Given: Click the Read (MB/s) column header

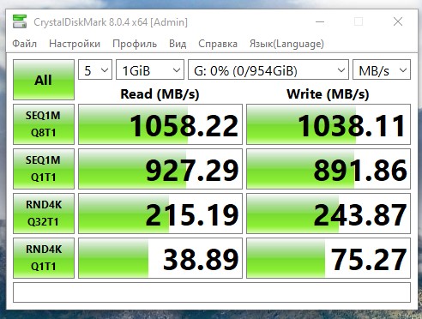Looking at the screenshot, I should (x=160, y=94).
